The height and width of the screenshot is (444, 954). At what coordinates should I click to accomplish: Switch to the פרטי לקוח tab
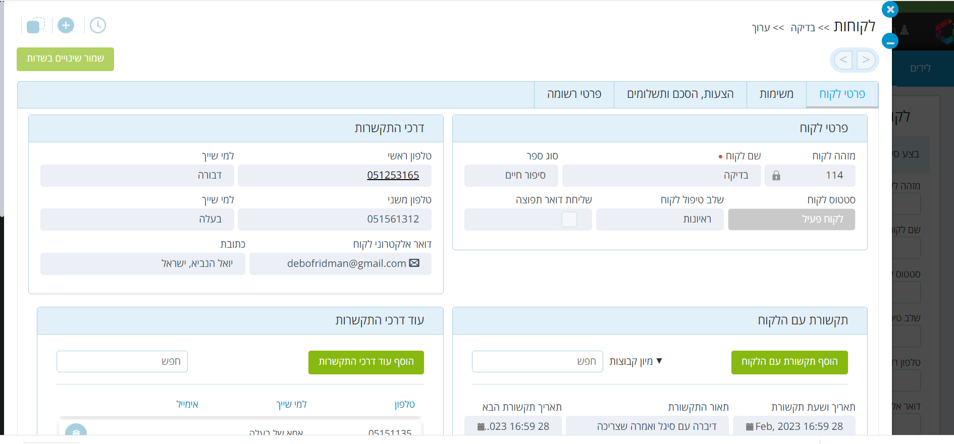click(x=842, y=94)
